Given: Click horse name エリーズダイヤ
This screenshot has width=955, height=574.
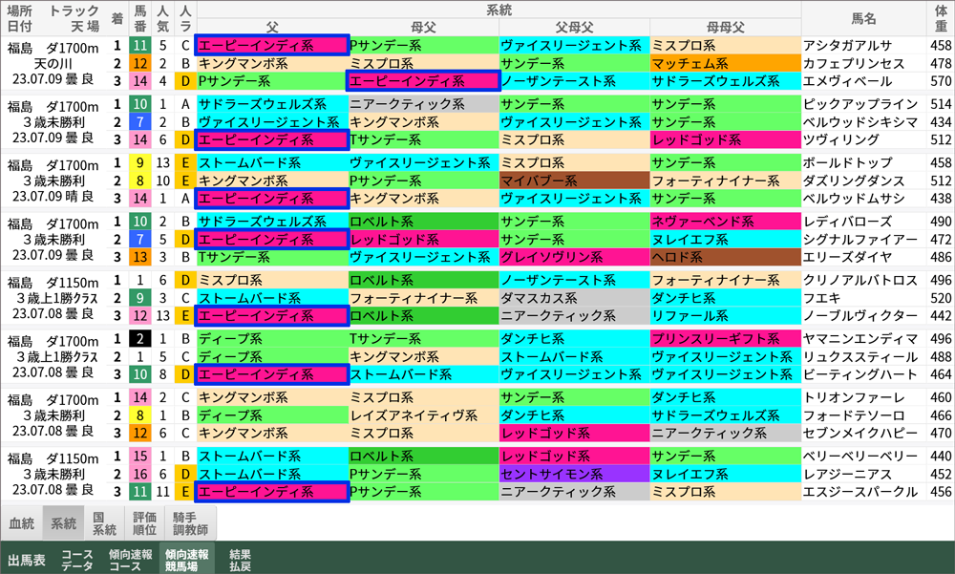Looking at the screenshot, I should point(847,257).
